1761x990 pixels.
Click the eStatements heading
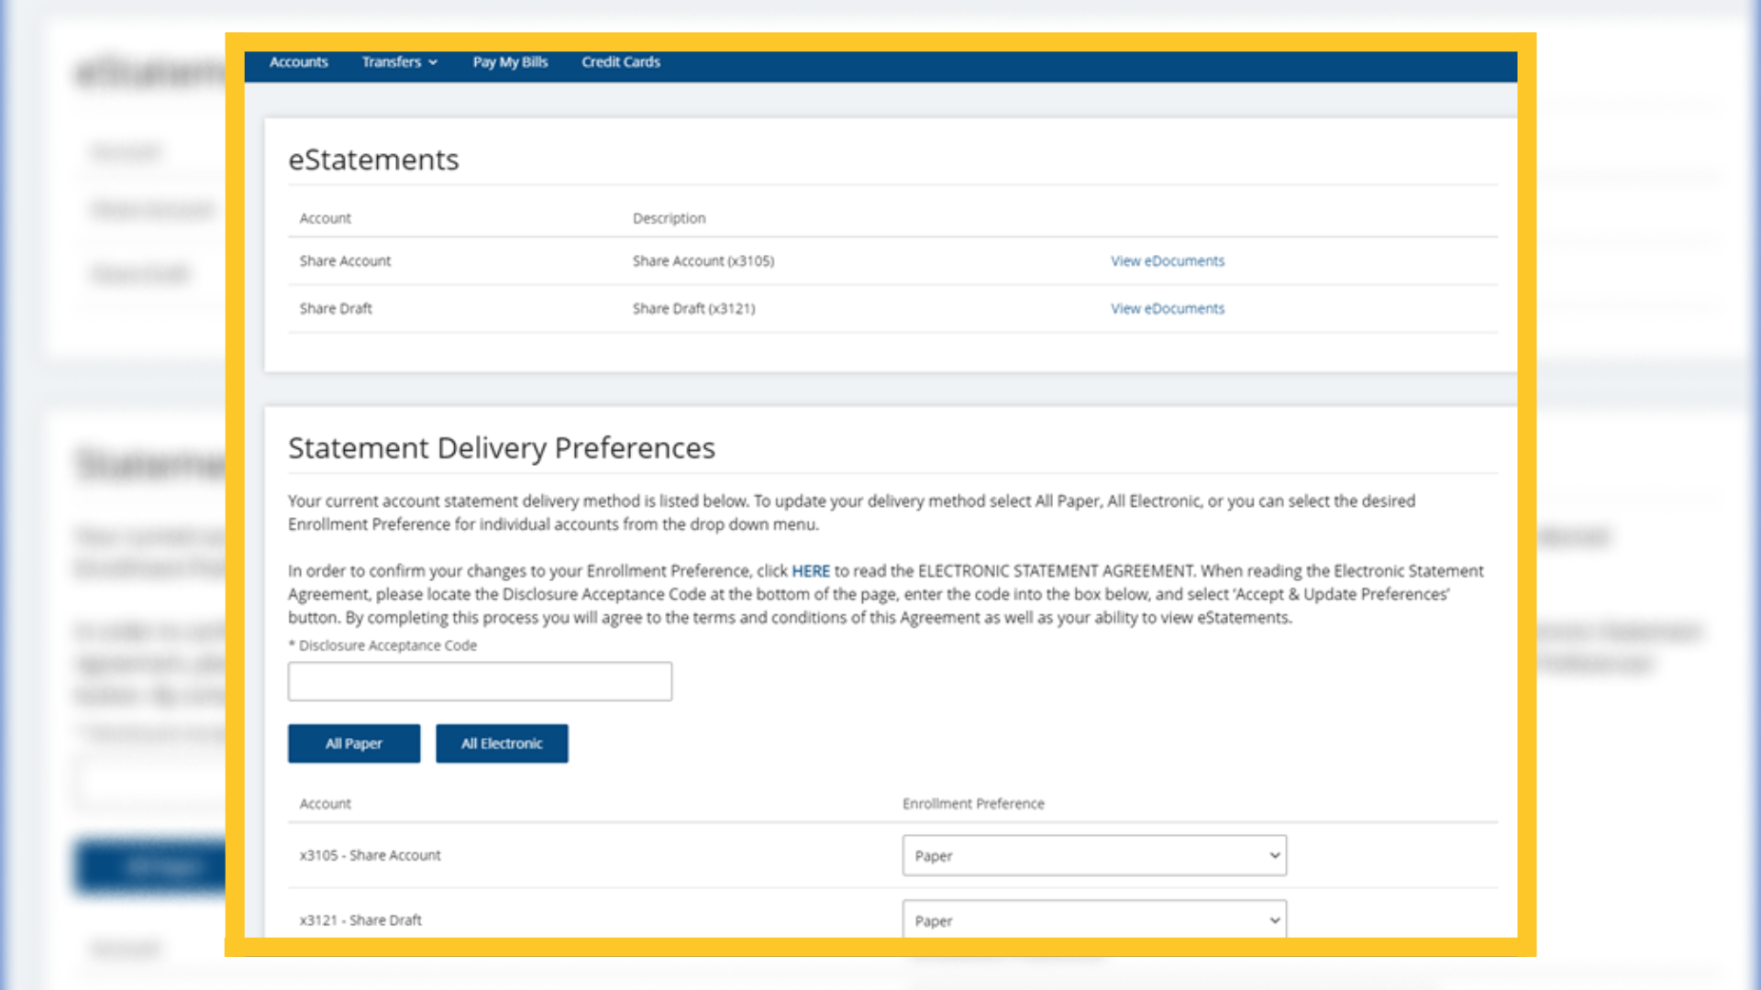(373, 160)
